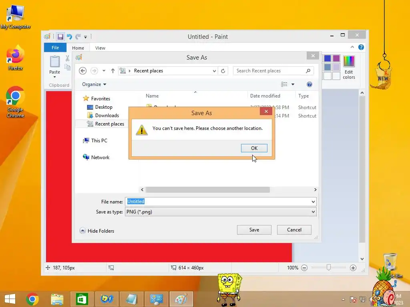The image size is (410, 307).
Task: Click the Save icon in Paint title bar
Action: click(x=60, y=37)
